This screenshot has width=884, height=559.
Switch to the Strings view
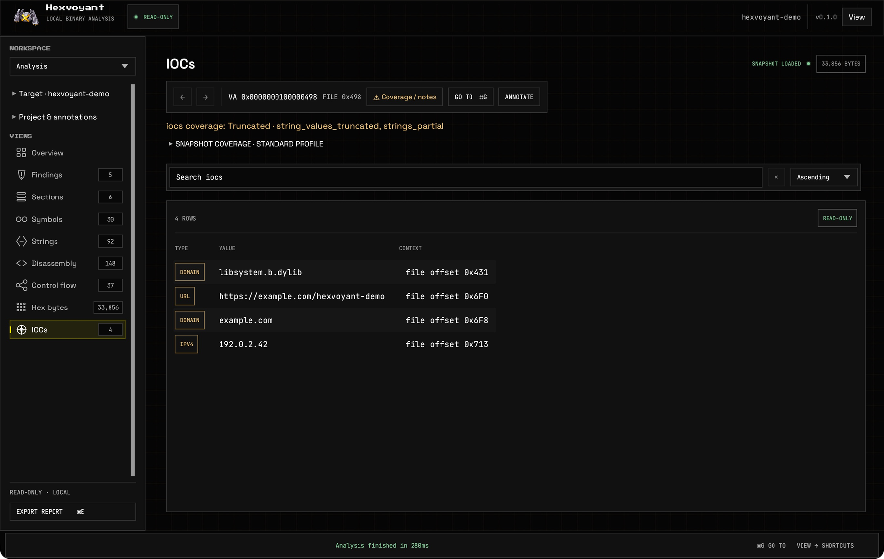(67, 241)
